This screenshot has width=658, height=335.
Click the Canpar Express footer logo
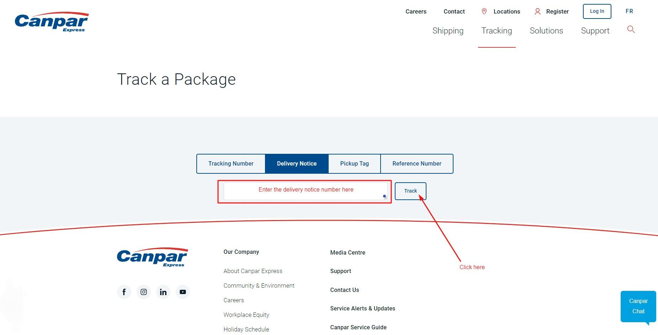pyautogui.click(x=152, y=257)
